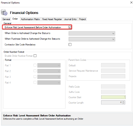The image size is (133, 126).
Task: Select the Journal Entry tab
Action: coord(70,19)
